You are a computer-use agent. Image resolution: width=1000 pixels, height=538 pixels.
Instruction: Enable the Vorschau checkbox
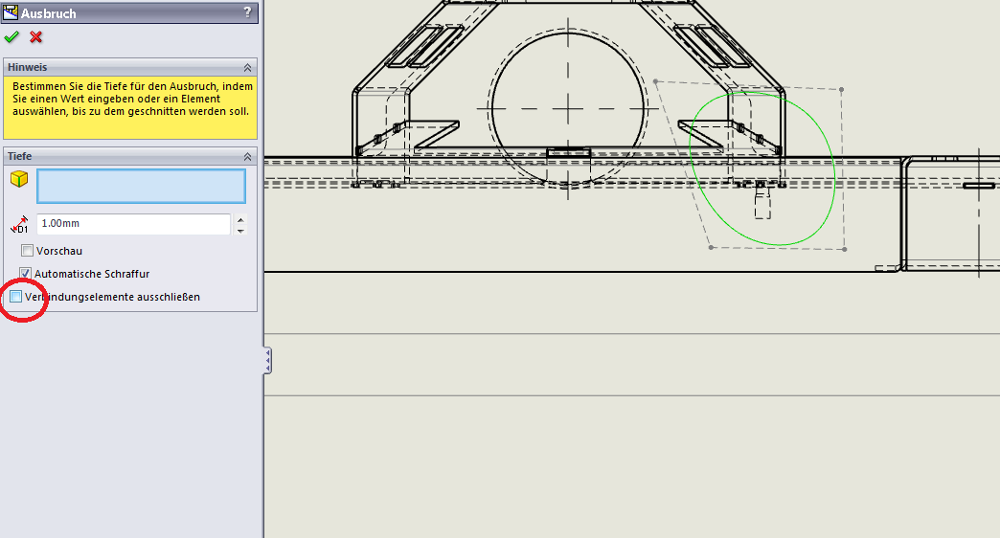pos(27,251)
